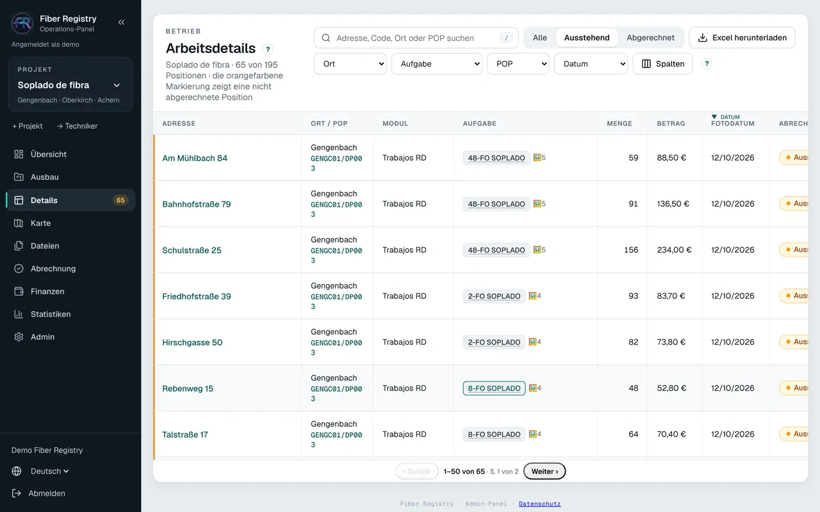
Task: Expand the Soplado de fibra project selector
Action: (x=70, y=85)
